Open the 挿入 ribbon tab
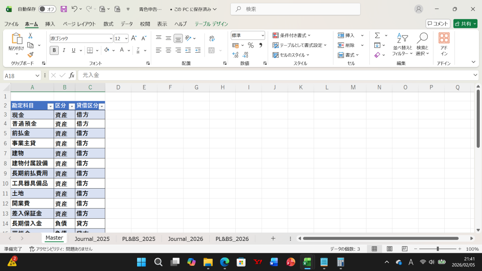The width and height of the screenshot is (482, 271). (50, 24)
